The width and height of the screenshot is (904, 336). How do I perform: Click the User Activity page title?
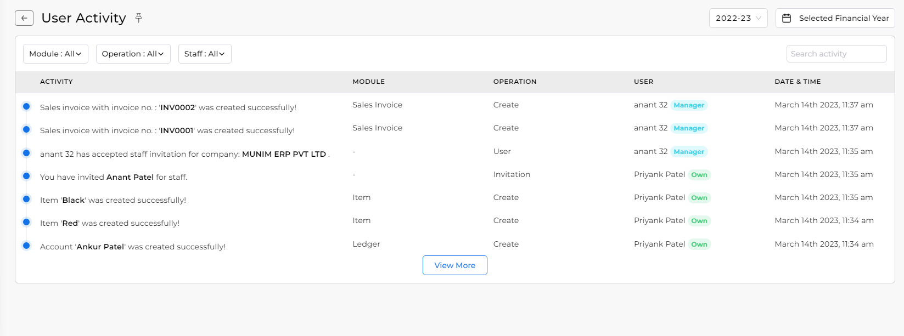click(84, 18)
